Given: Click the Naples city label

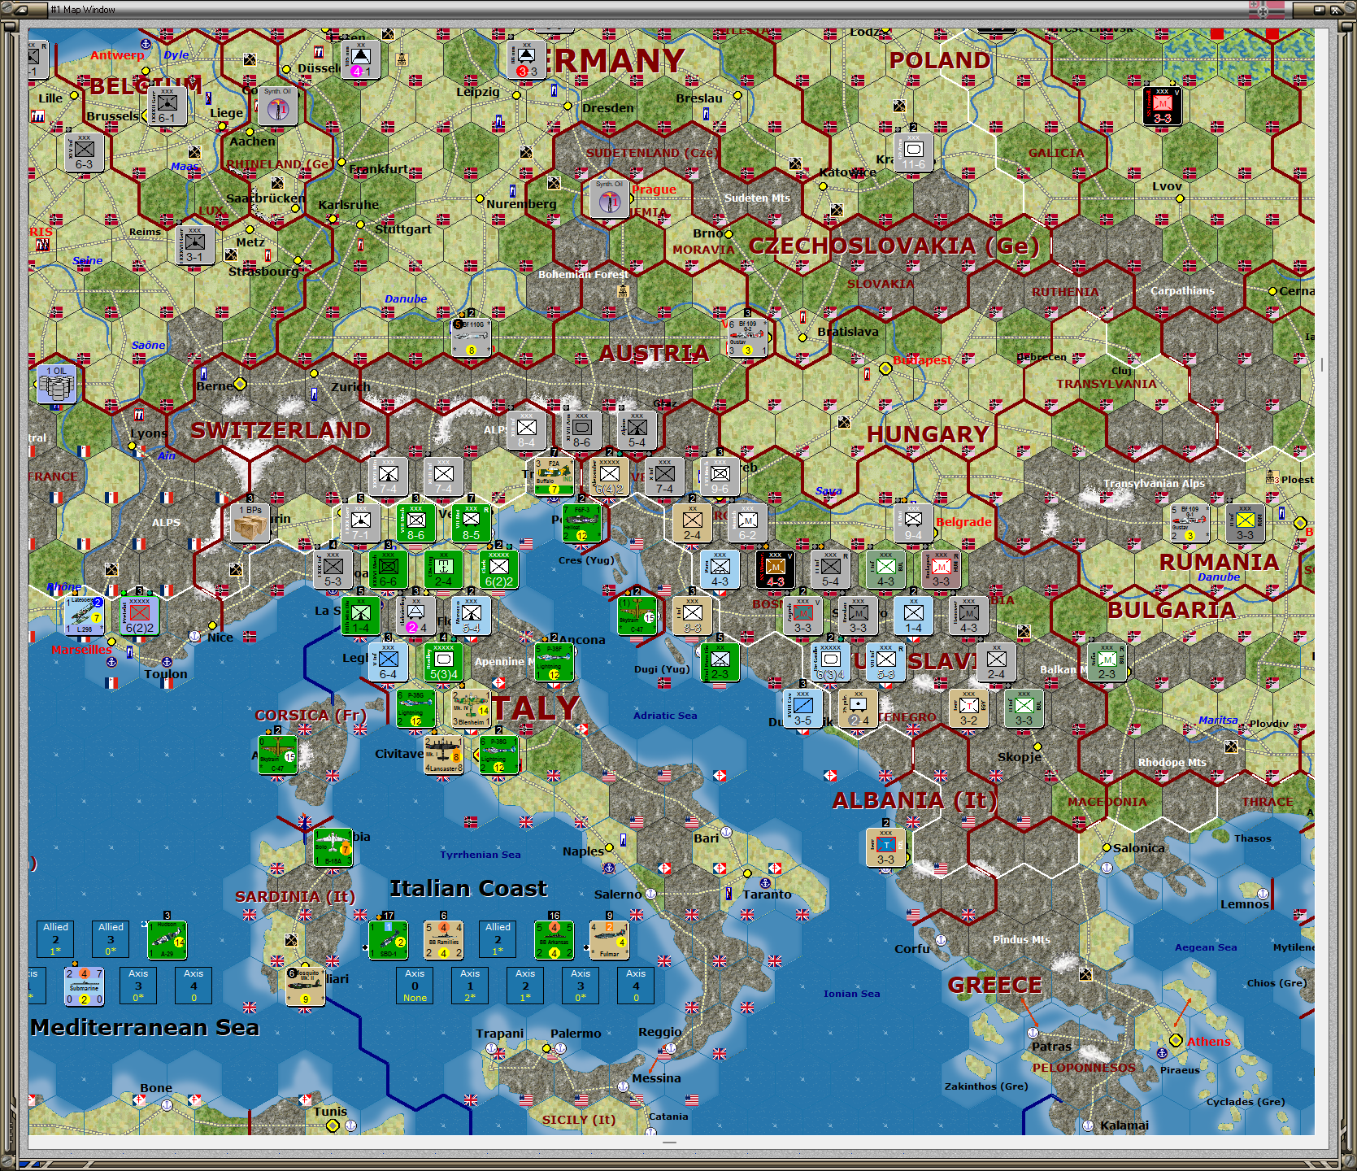Looking at the screenshot, I should click(x=583, y=851).
